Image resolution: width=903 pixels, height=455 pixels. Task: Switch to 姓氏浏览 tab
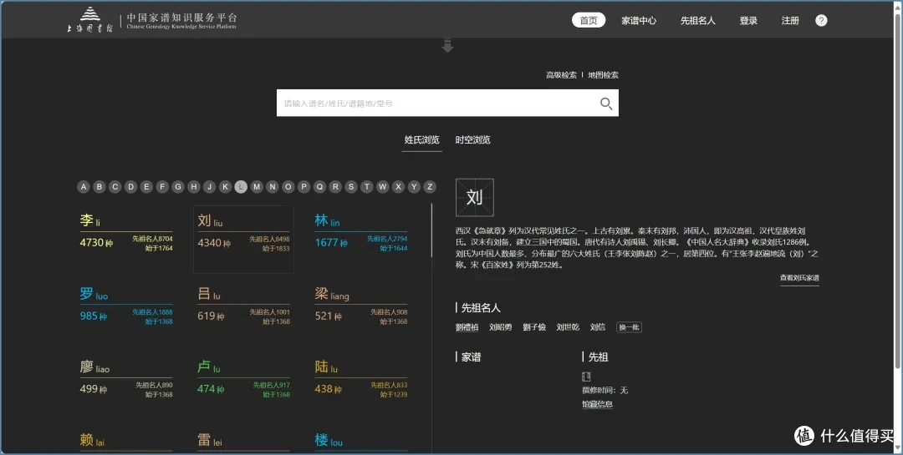422,139
